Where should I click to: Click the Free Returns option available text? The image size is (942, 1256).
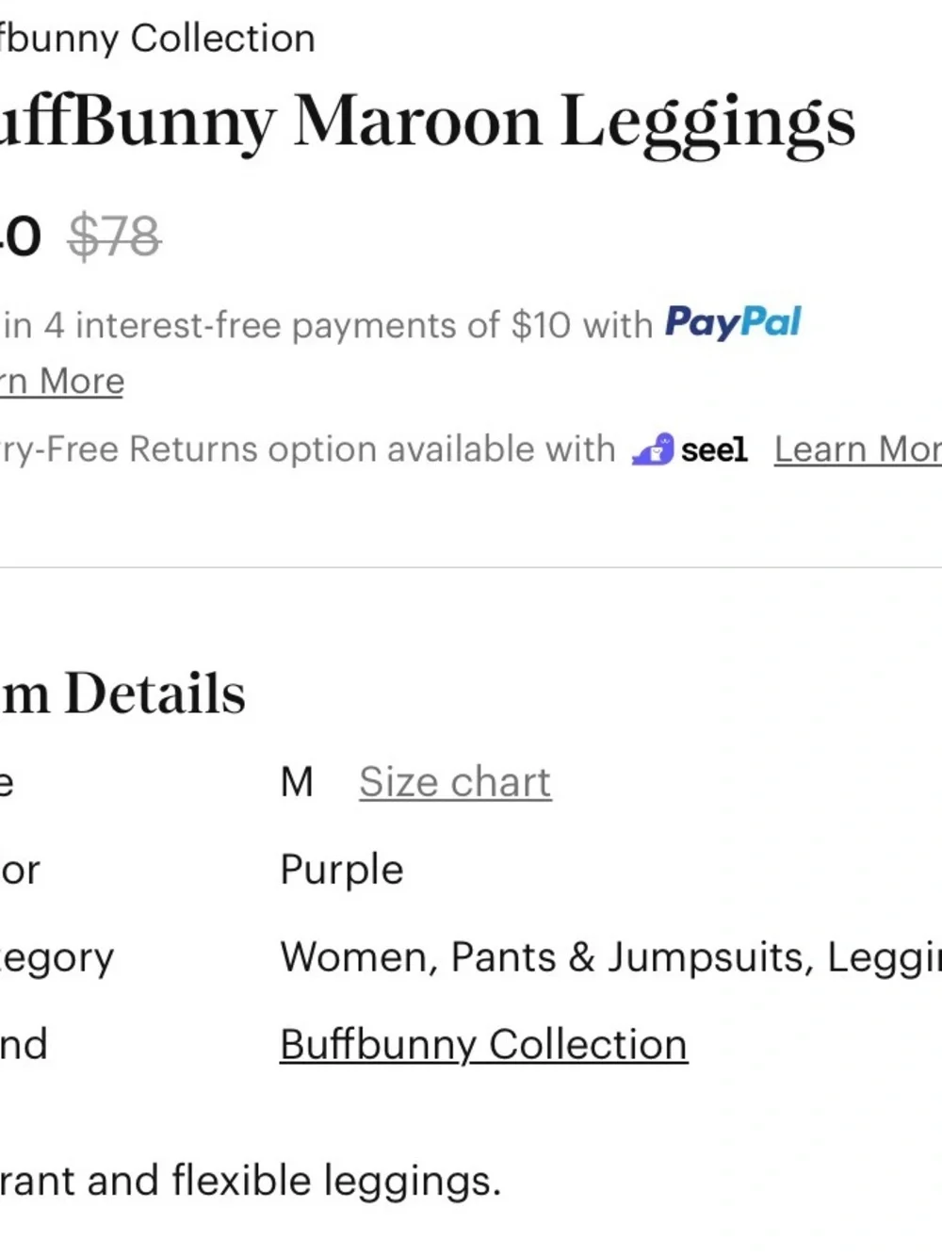pos(306,449)
